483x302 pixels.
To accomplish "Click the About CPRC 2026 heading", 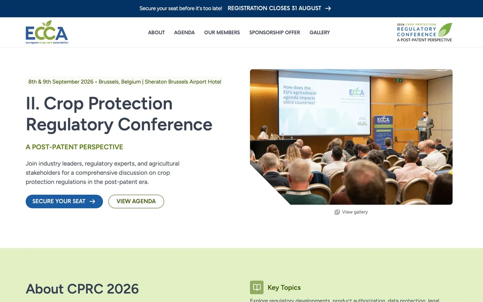I will [83, 289].
